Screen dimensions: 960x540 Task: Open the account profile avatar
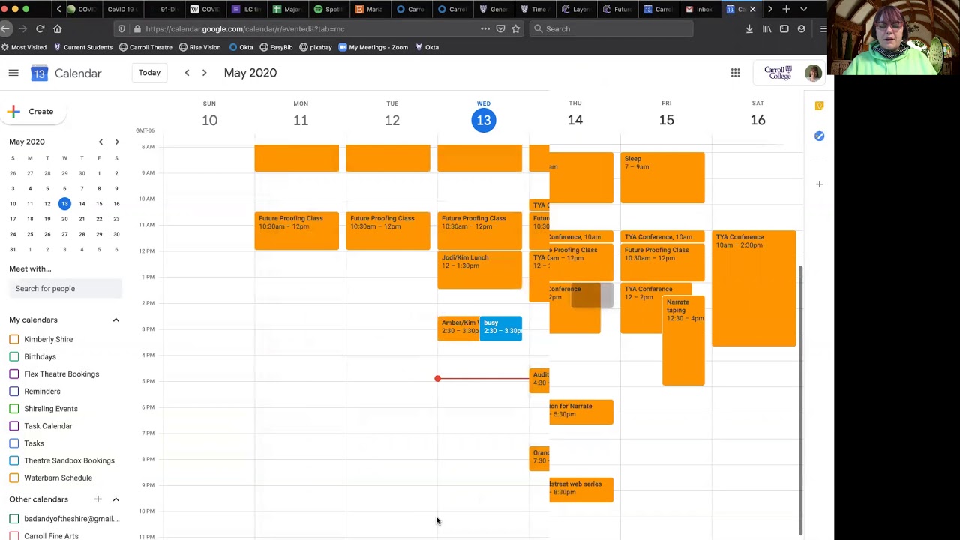(813, 73)
